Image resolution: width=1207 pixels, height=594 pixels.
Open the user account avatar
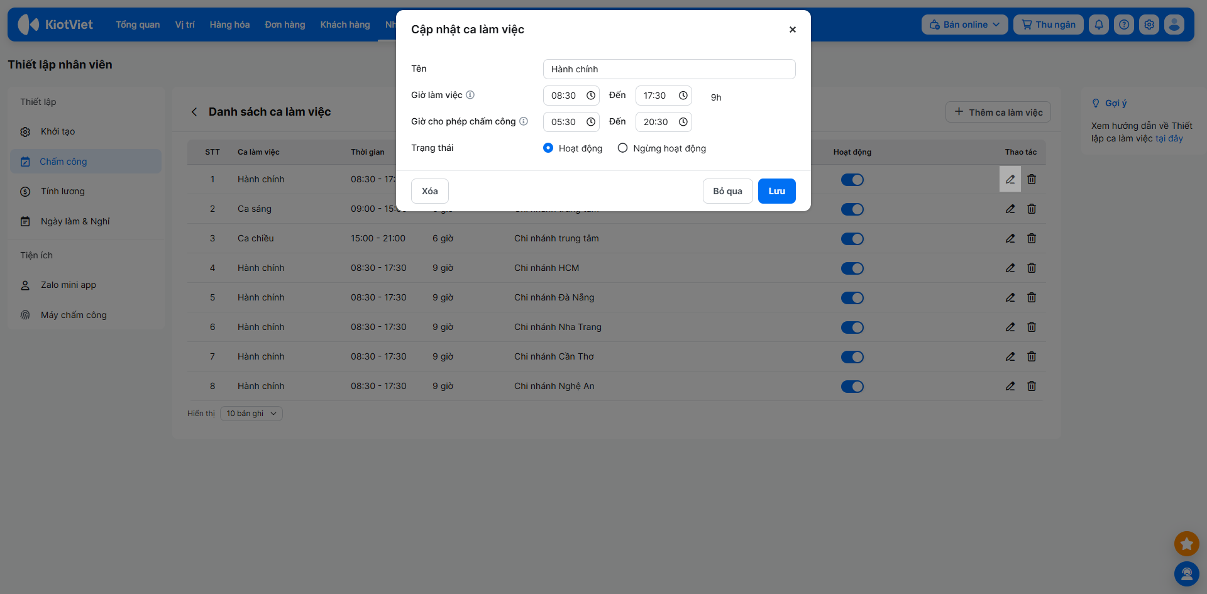1174,25
